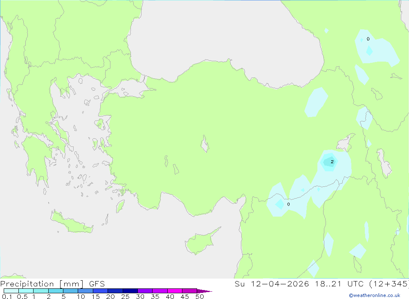This screenshot has width=409, height=299.
Task: Click the date text Su 12-04-2026
Action: tap(272, 283)
